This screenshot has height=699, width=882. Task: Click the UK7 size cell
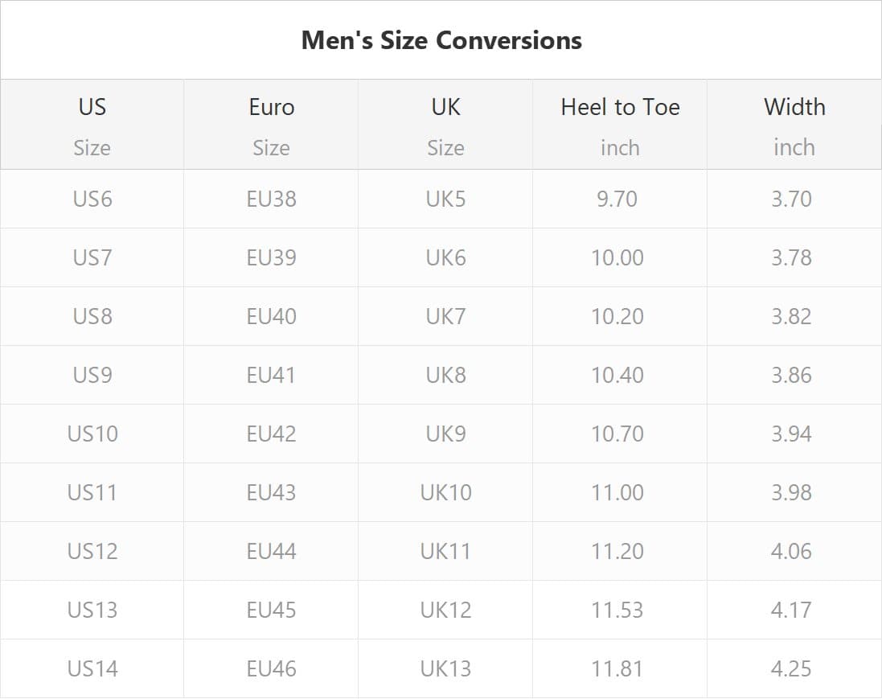point(445,316)
